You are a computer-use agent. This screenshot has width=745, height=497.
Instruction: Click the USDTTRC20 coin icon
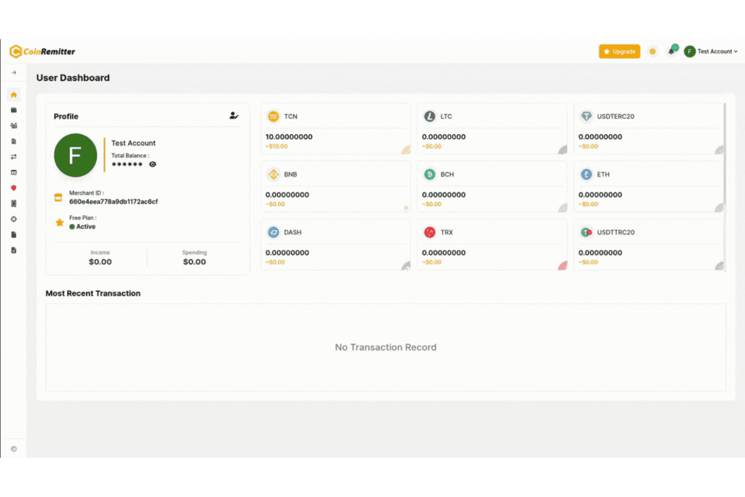coord(586,232)
